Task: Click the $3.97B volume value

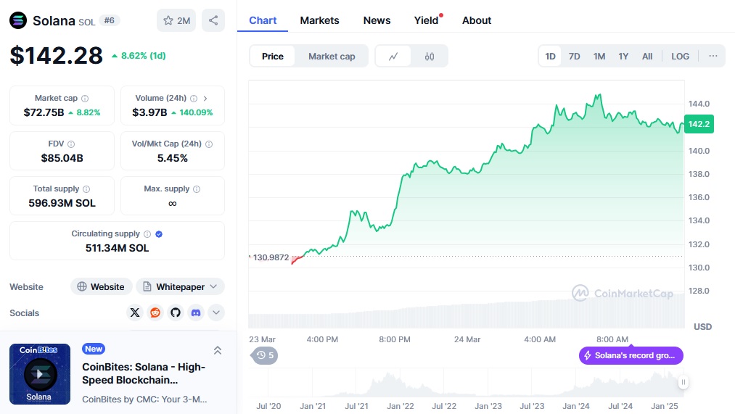Action: coord(149,112)
